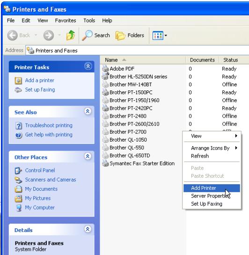Click the Forward arrow icon in toolbar
This screenshot has width=249, height=255.
(49, 35)
